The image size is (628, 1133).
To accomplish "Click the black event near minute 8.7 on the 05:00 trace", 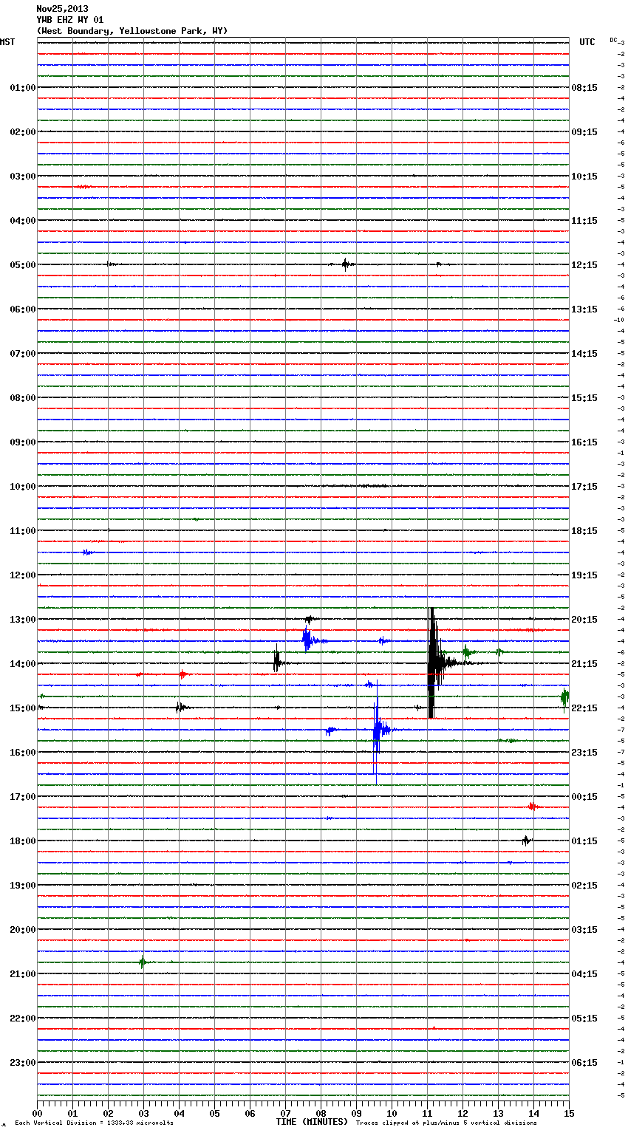I will click(346, 264).
